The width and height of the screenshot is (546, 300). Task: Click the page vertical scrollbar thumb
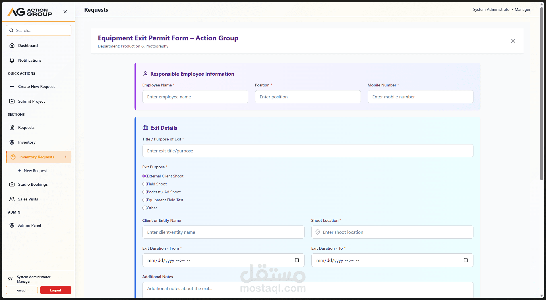541,94
